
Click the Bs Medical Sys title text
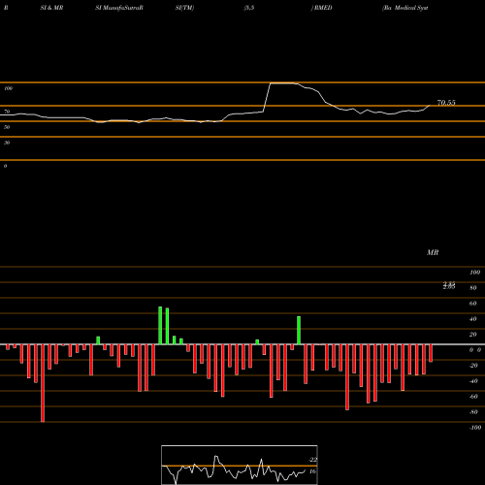click(x=405, y=8)
